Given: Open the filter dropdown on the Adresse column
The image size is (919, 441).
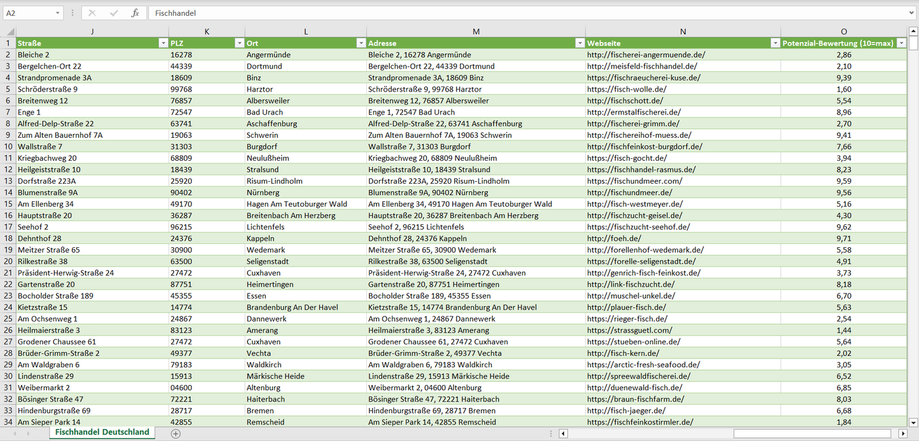Looking at the screenshot, I should click(x=579, y=43).
